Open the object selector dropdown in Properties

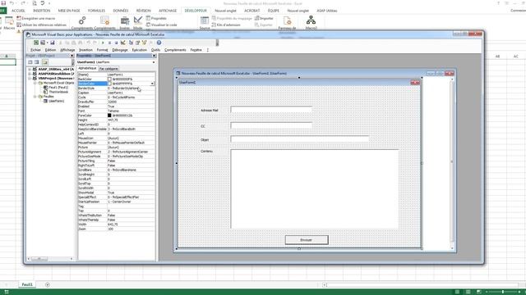tap(154, 62)
